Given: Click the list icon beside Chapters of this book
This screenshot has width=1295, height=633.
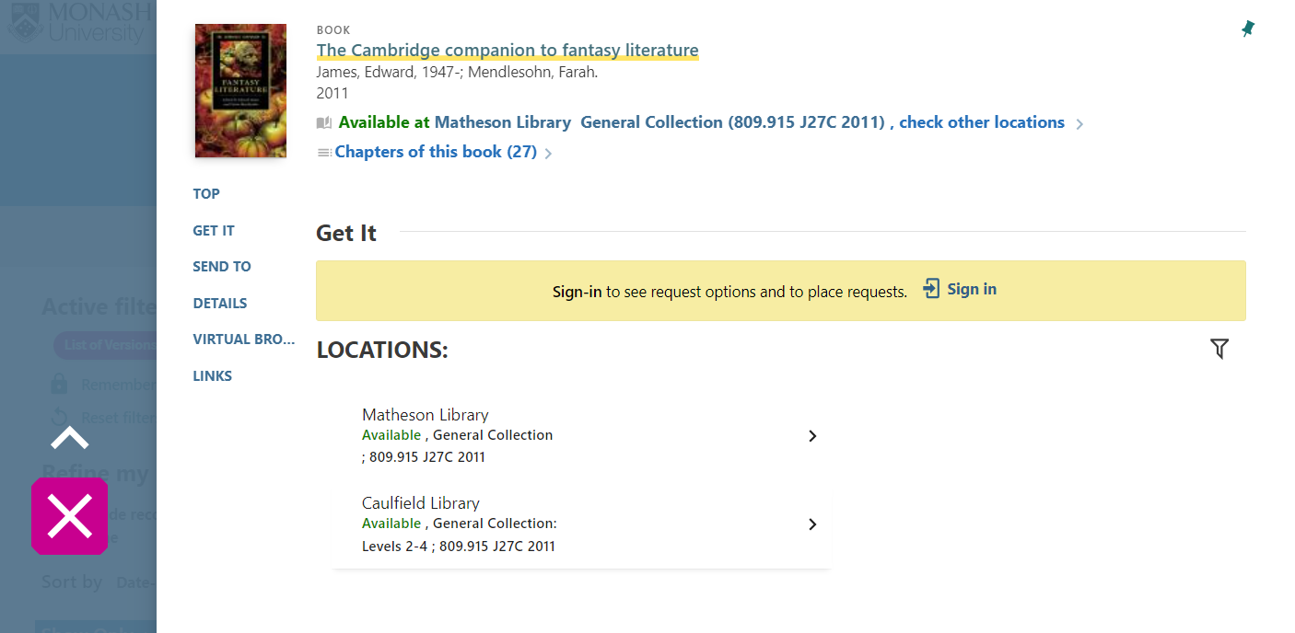Looking at the screenshot, I should click(x=324, y=153).
